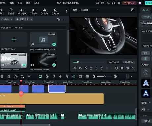Click the アップグレード button
152x126 pixels.
point(130,3)
